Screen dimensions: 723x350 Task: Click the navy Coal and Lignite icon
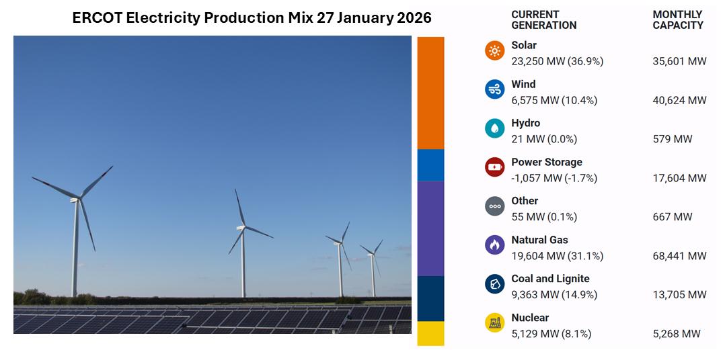click(495, 283)
